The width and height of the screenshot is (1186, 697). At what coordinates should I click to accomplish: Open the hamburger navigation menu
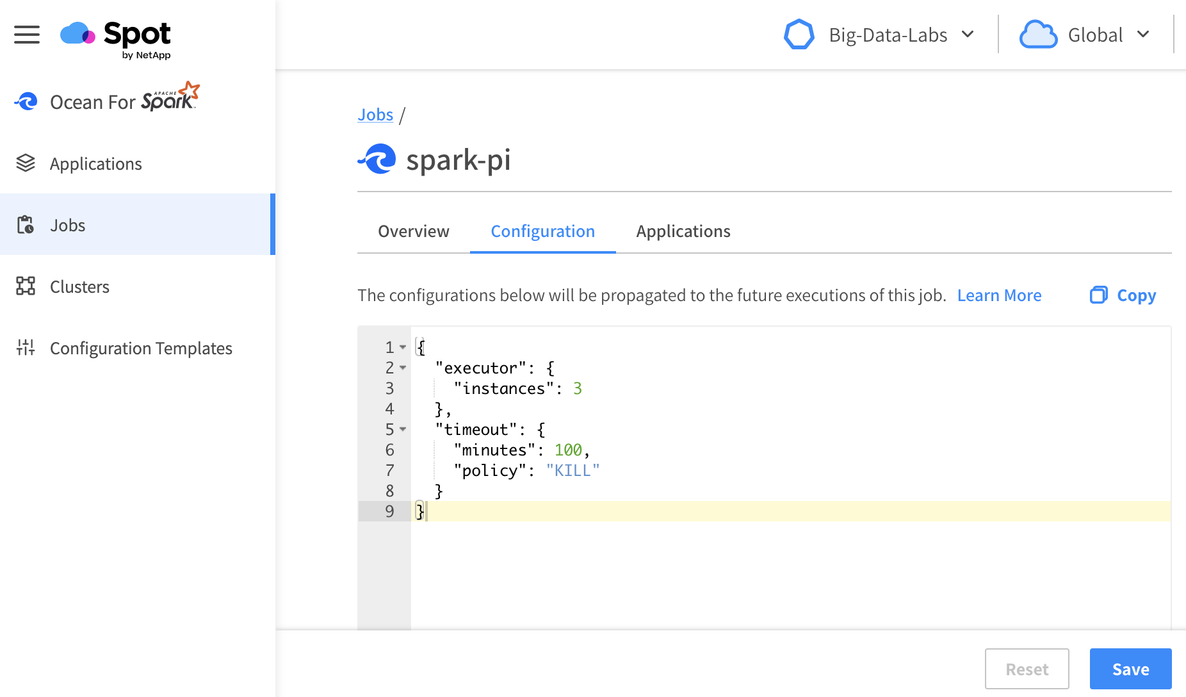click(27, 35)
